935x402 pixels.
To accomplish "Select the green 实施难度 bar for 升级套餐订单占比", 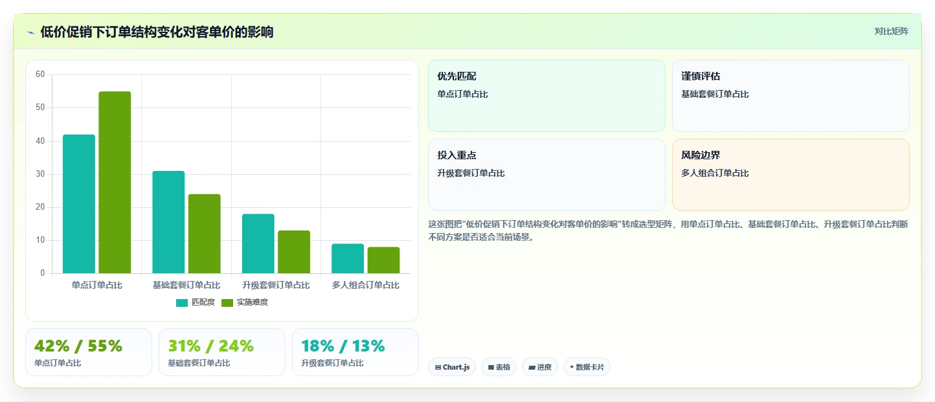I will pyautogui.click(x=294, y=252).
